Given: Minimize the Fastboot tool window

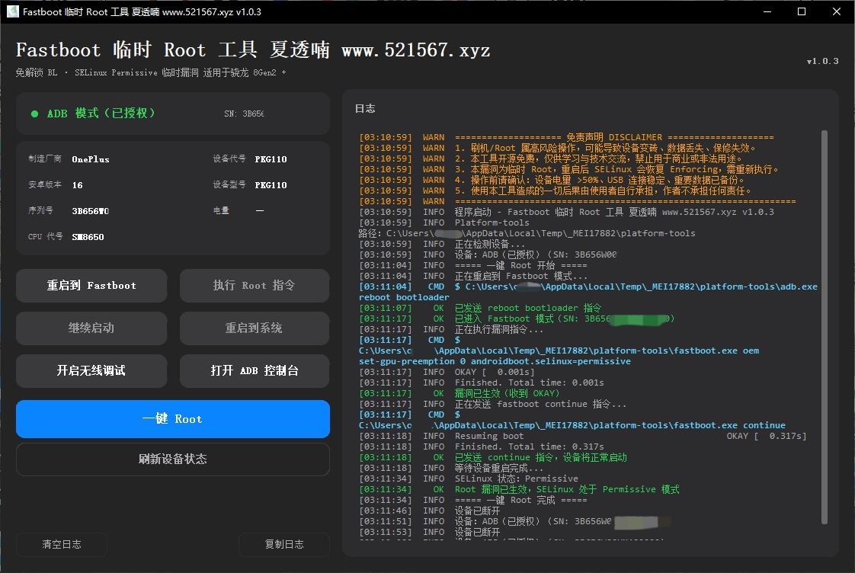Looking at the screenshot, I should [767, 11].
